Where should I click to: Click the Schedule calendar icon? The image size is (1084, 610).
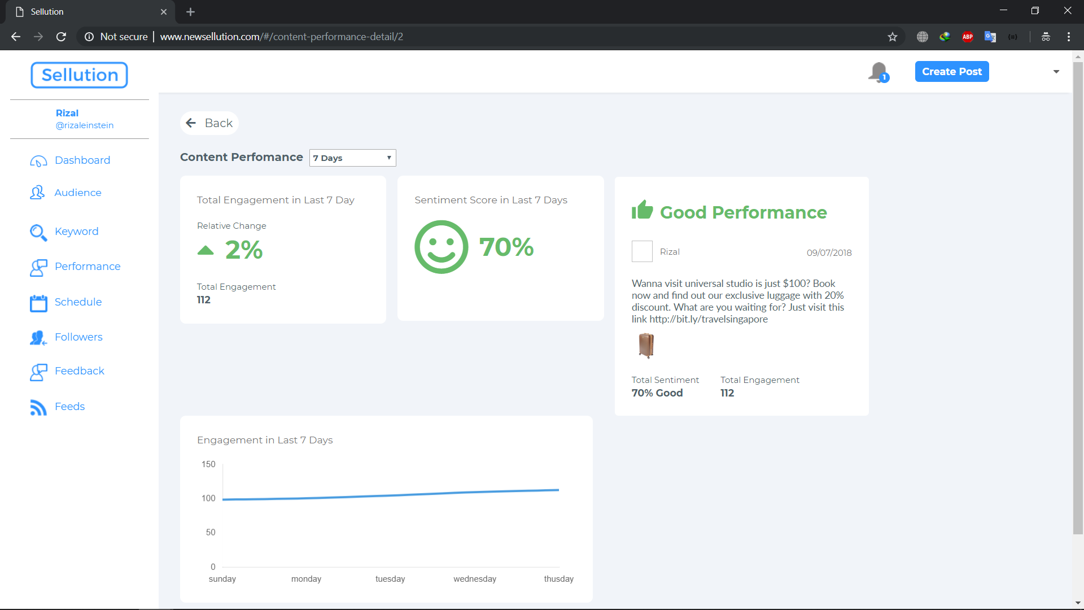click(x=38, y=303)
